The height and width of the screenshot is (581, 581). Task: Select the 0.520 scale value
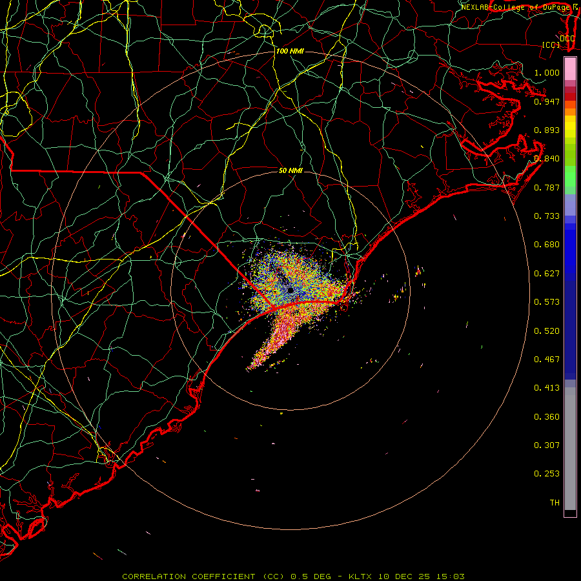pyautogui.click(x=547, y=331)
